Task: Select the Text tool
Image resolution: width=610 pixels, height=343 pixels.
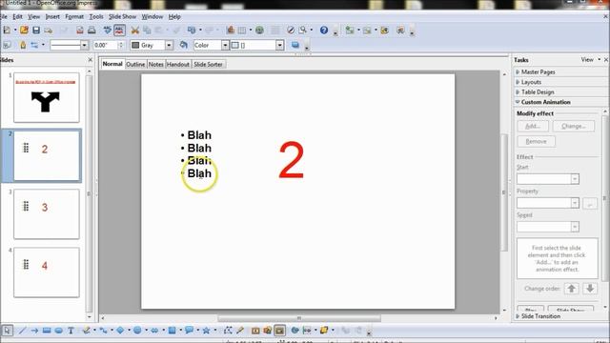Action: tap(71, 331)
